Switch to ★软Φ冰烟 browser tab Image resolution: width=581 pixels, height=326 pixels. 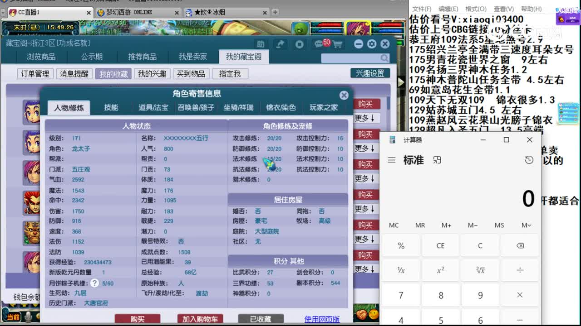click(227, 12)
